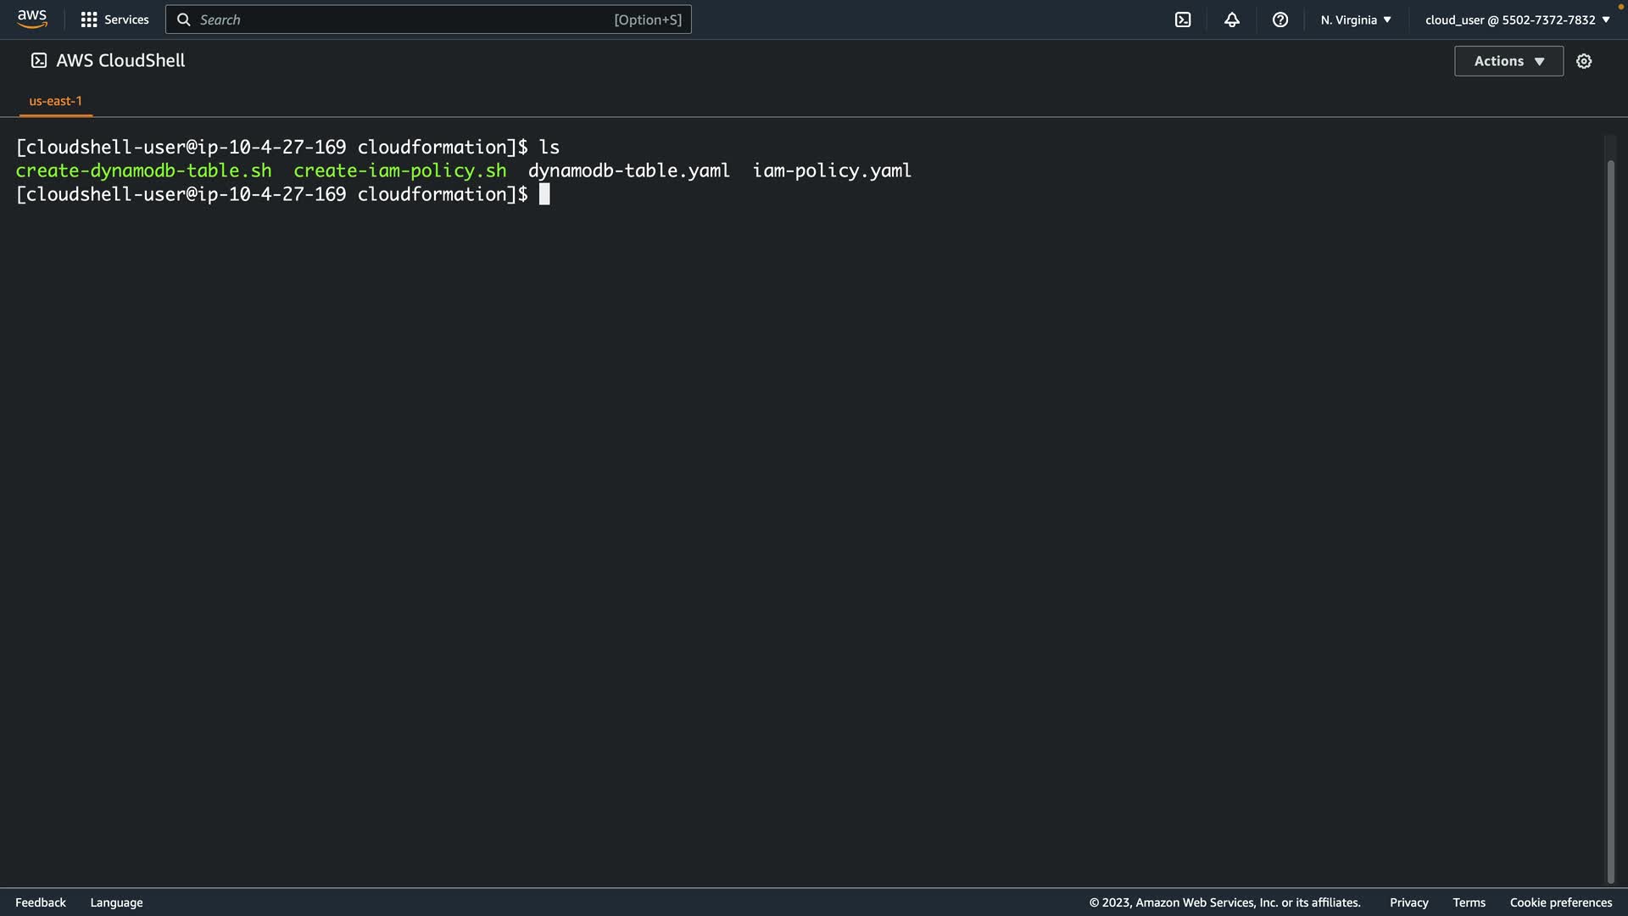Open the Privacy link
The height and width of the screenshot is (916, 1628).
pyautogui.click(x=1408, y=902)
